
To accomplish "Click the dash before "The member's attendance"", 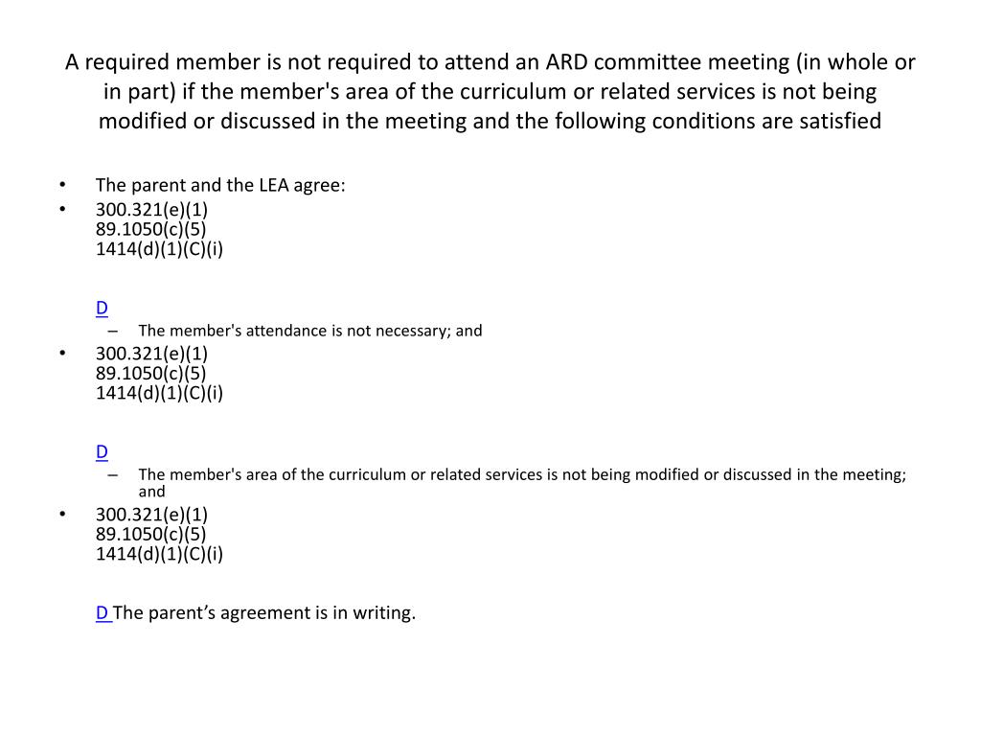I will [x=113, y=331].
